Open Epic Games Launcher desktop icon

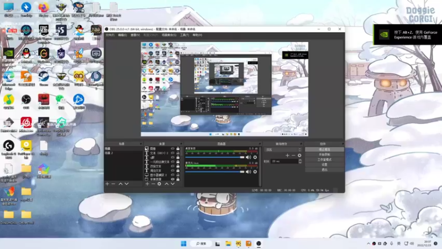(x=44, y=34)
